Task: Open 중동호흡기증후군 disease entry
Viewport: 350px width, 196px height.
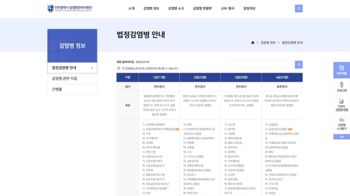Action: click(154, 179)
